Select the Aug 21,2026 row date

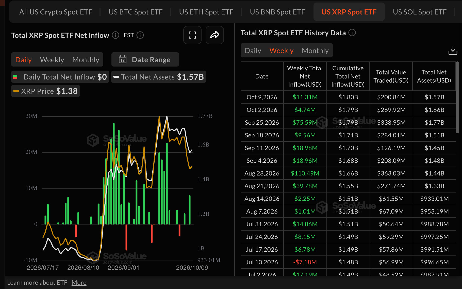(262, 186)
